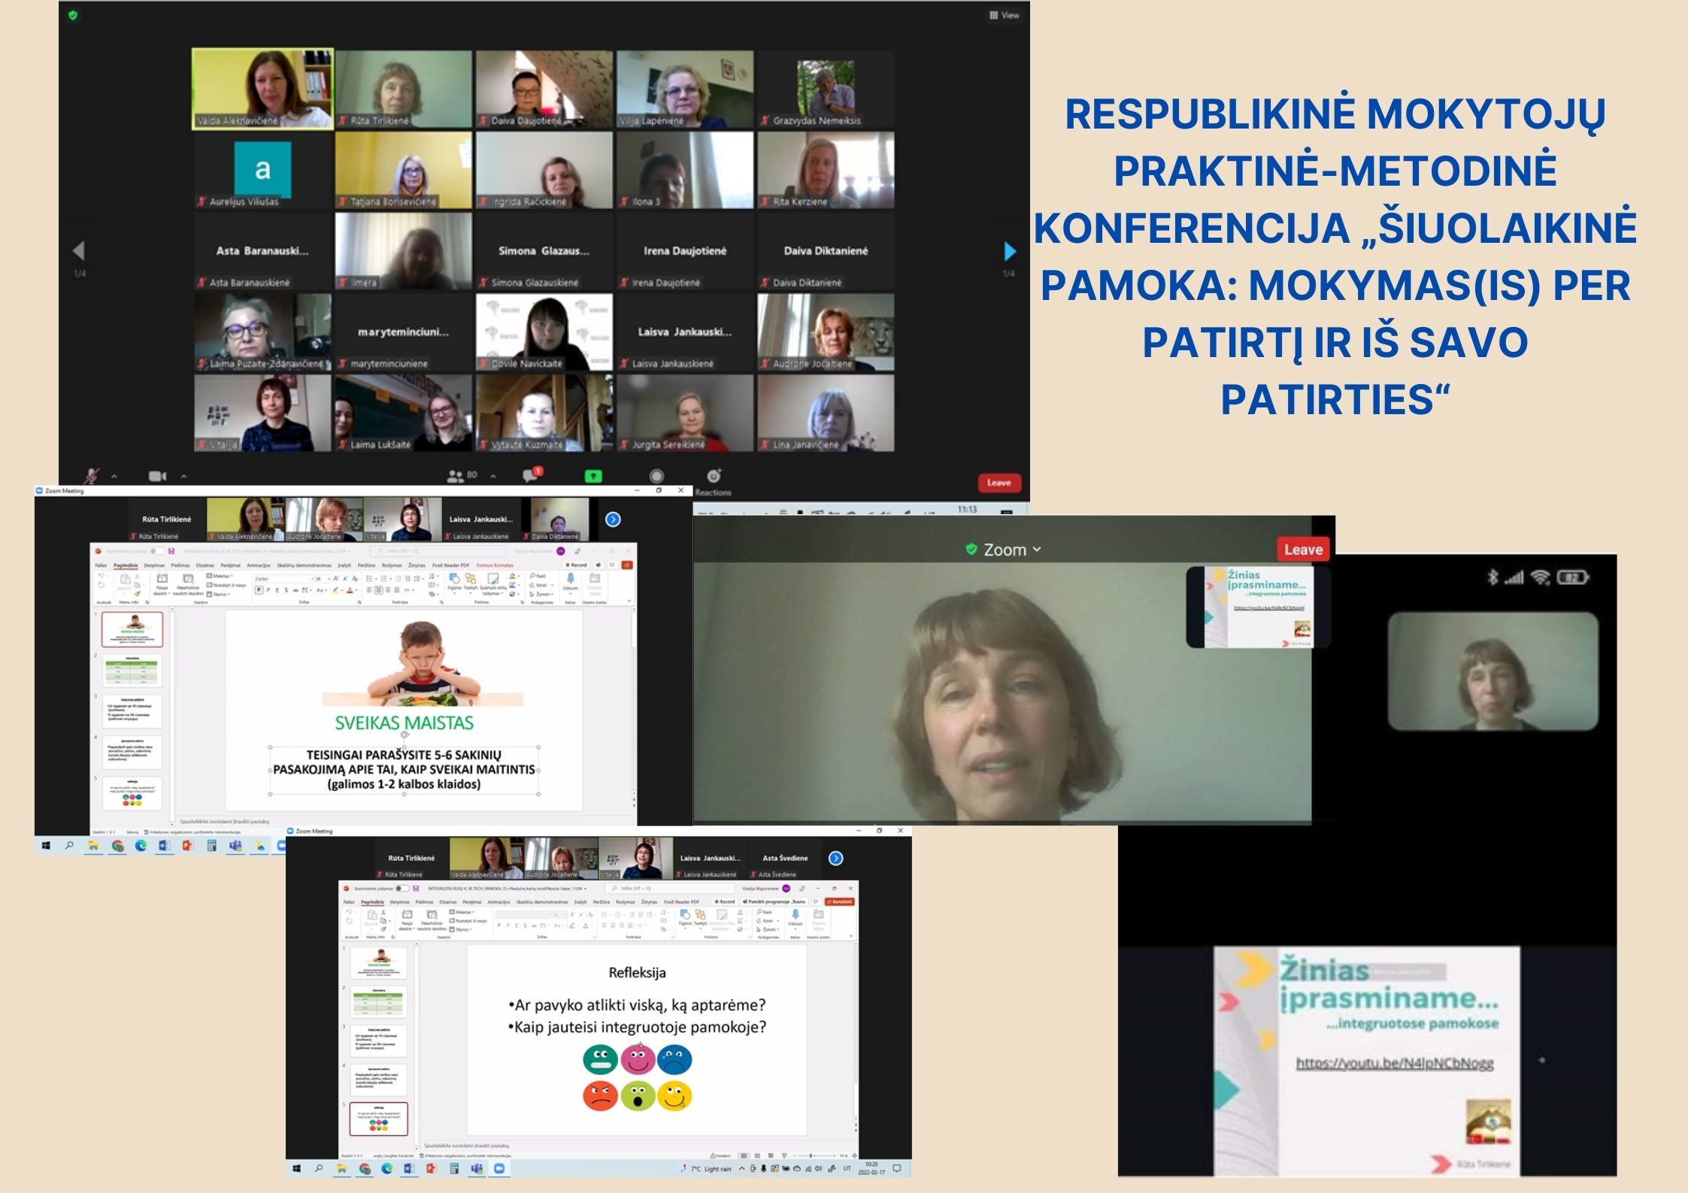Viewport: 1688px width, 1193px height.
Task: Click the Diktuoti microphone in the Refleksija ribbon
Action: tap(795, 918)
